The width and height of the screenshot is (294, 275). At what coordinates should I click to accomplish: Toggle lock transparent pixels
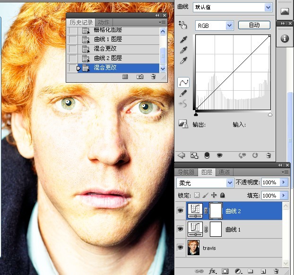197,195
